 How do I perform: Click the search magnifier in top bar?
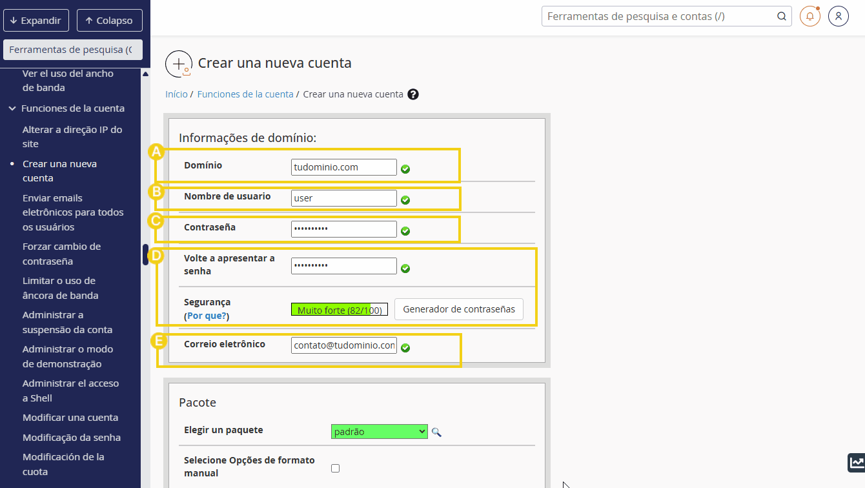[781, 16]
